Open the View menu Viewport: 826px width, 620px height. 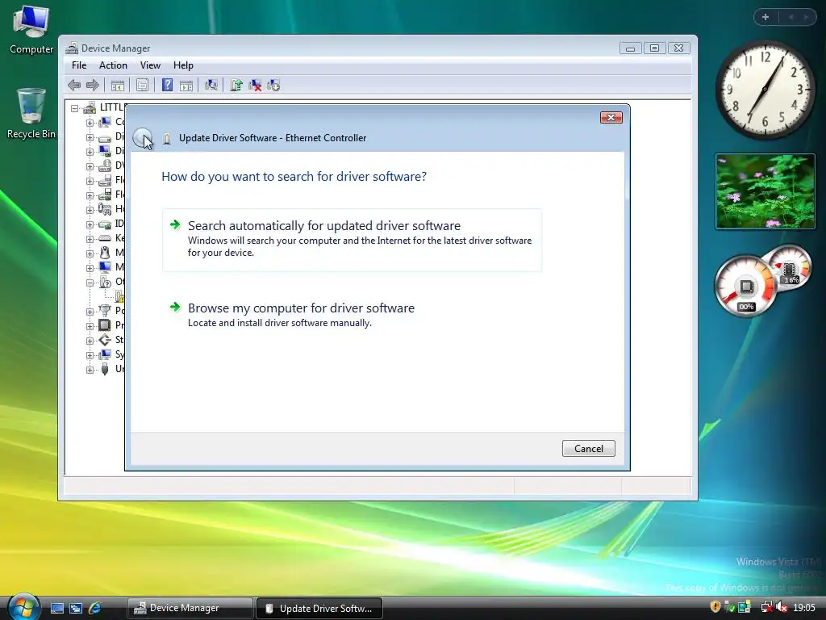(x=150, y=65)
